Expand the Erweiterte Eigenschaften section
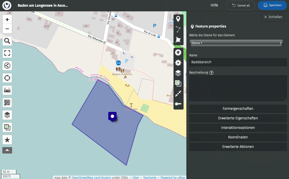This screenshot has height=179, width=289. click(x=238, y=118)
